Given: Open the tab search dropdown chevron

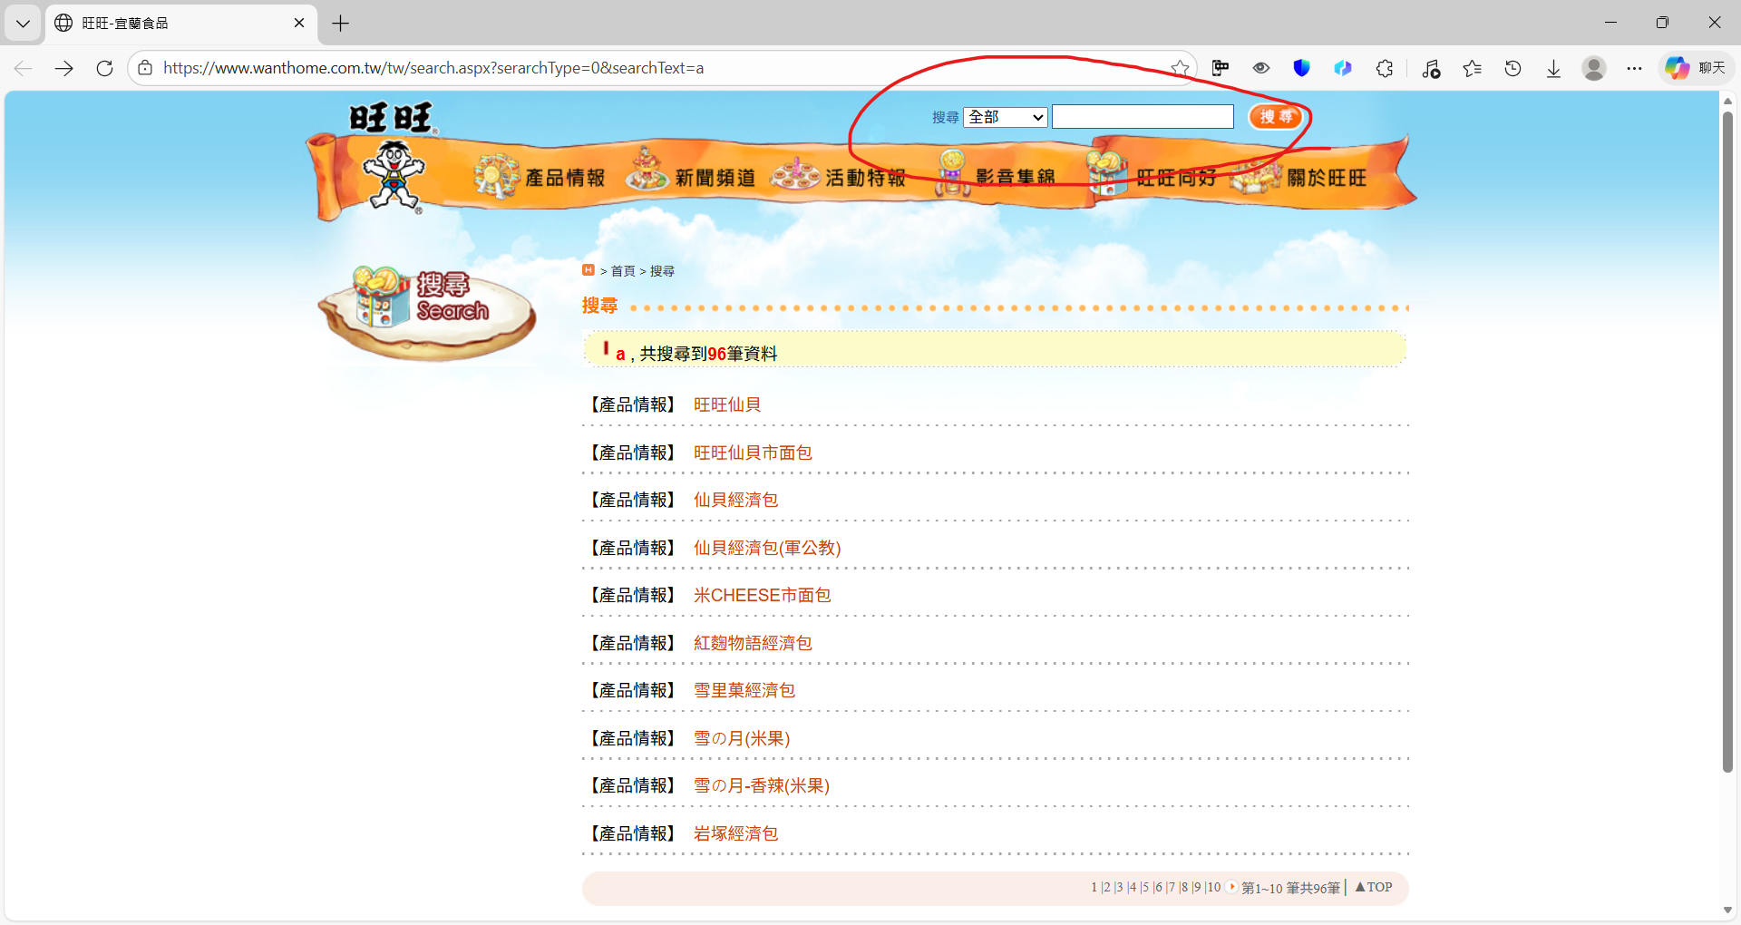Looking at the screenshot, I should (x=23, y=24).
